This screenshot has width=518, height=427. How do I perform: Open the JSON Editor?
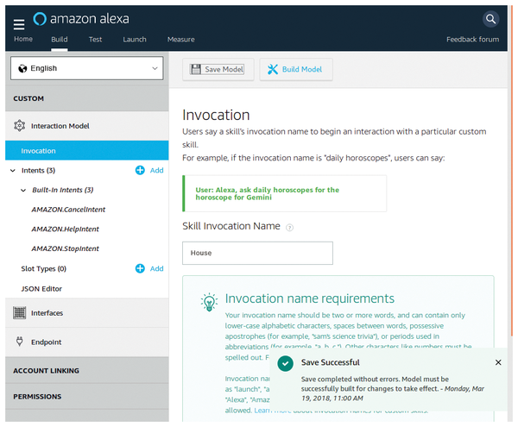pyautogui.click(x=41, y=289)
